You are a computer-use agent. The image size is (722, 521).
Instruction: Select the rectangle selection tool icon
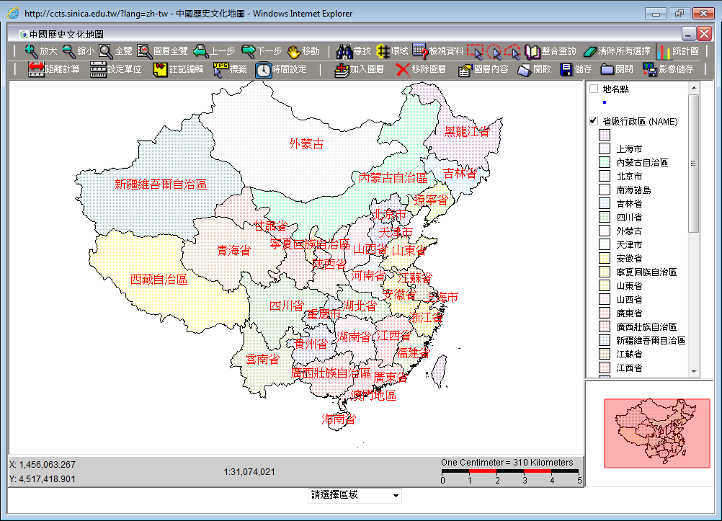pos(475,51)
